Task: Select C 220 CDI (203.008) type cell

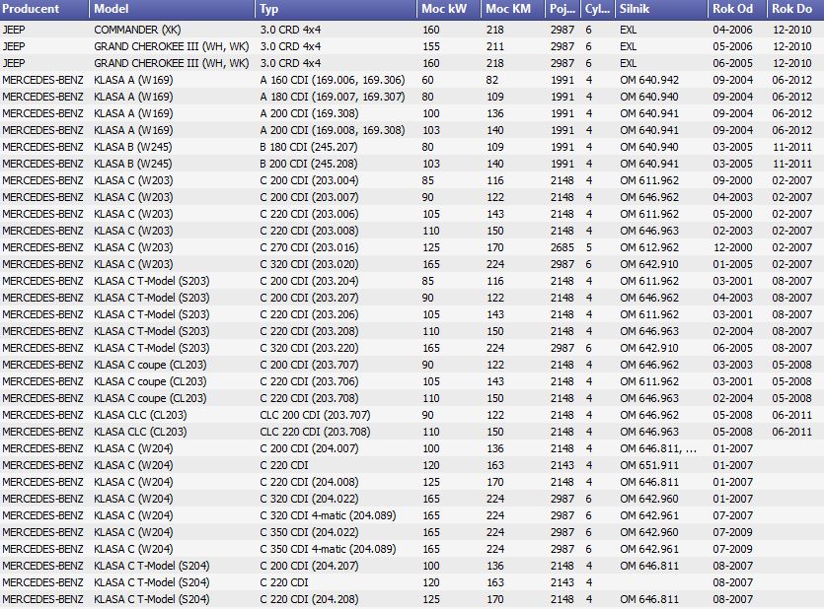Action: pos(309,232)
